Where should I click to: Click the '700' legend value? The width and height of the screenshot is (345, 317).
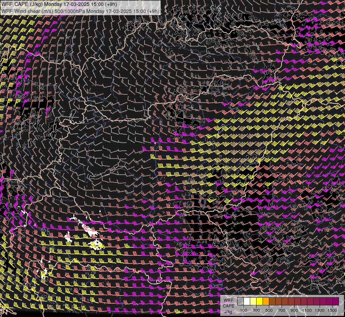click(x=282, y=310)
